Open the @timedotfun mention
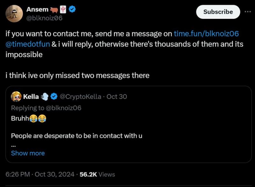The height and width of the screenshot is (187, 255). click(28, 44)
